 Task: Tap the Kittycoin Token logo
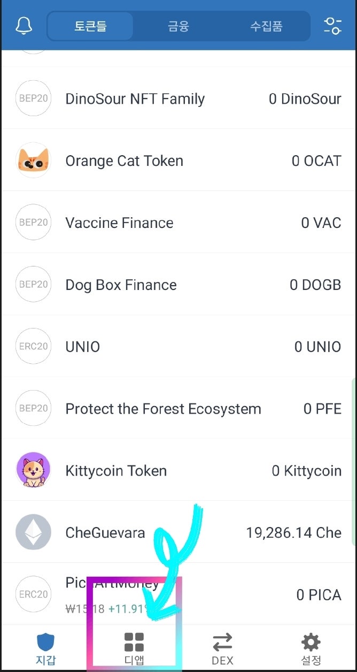(33, 470)
